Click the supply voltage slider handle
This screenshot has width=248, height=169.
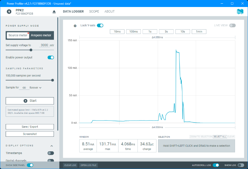[x=31, y=50]
